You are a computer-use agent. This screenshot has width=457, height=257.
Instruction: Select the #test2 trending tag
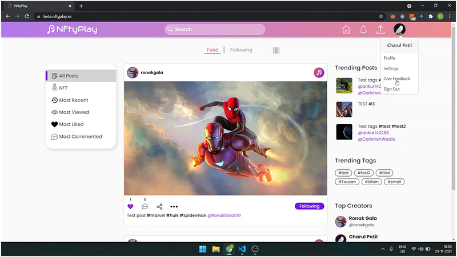364,173
